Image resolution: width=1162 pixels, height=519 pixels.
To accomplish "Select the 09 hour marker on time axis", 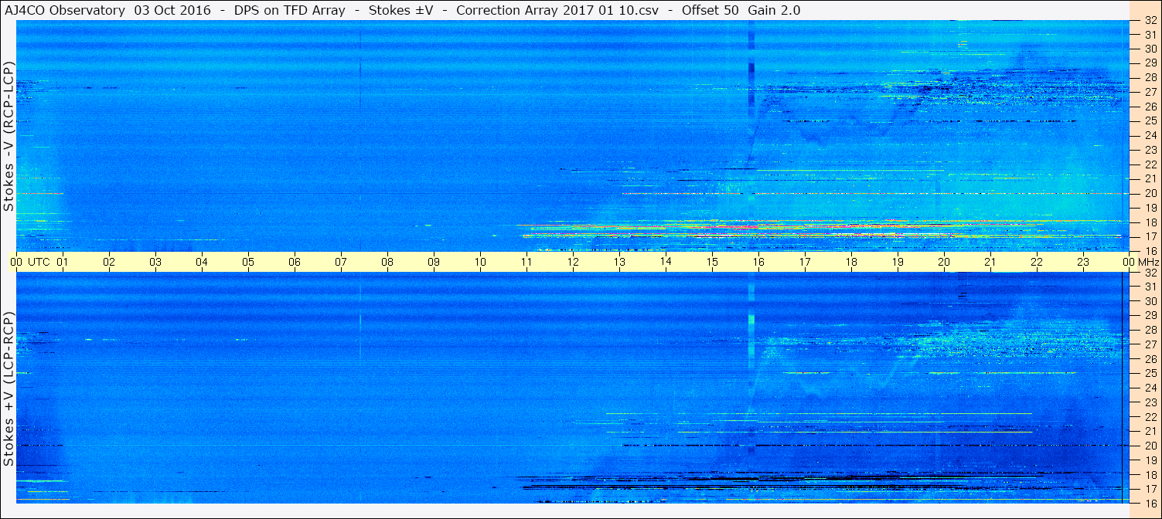I will coord(433,262).
